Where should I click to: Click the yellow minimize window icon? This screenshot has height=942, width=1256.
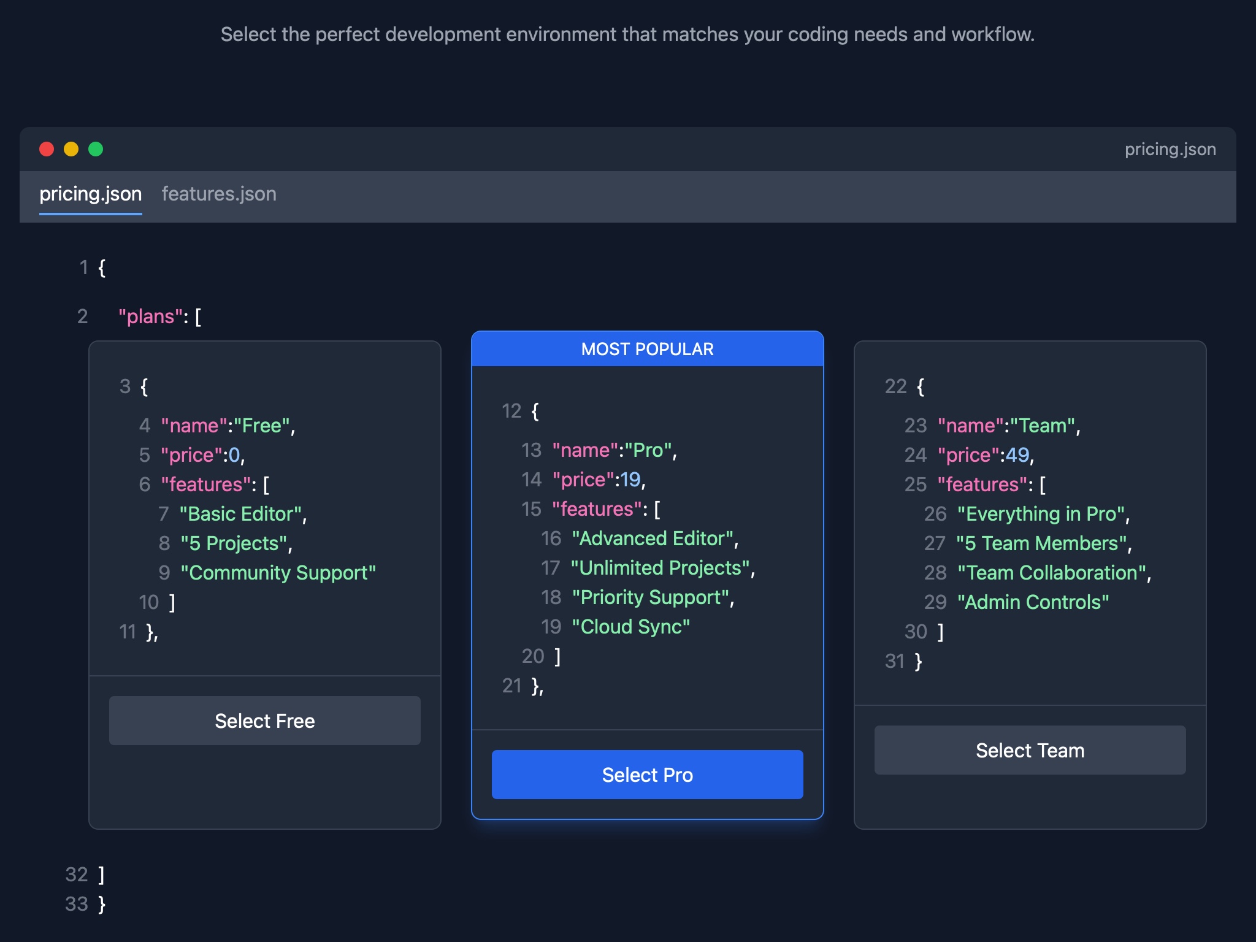pyautogui.click(x=72, y=149)
